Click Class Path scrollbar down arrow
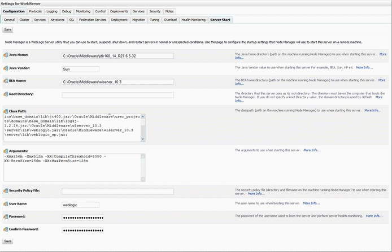The width and height of the screenshot is (392, 252). [x=143, y=139]
